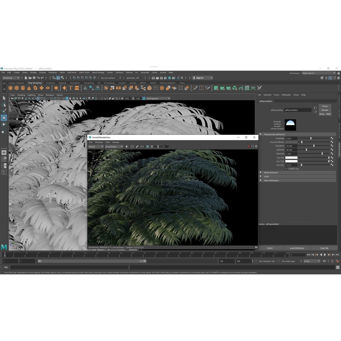The width and height of the screenshot is (341, 341).
Task: Uncheck the Enable Sun checkbox
Action: coord(287,169)
